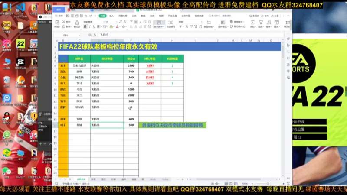Open the font name dropdown
Image resolution: width=347 pixels, height=195 pixels.
pyautogui.click(x=104, y=22)
